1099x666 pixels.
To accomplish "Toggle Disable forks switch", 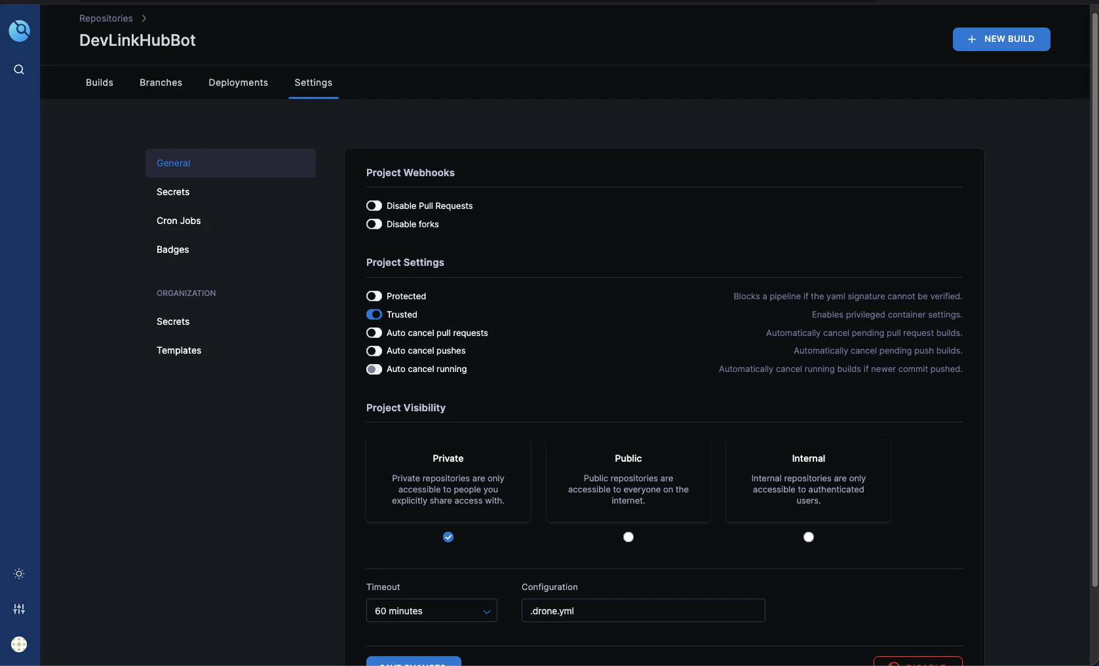I will pyautogui.click(x=374, y=224).
